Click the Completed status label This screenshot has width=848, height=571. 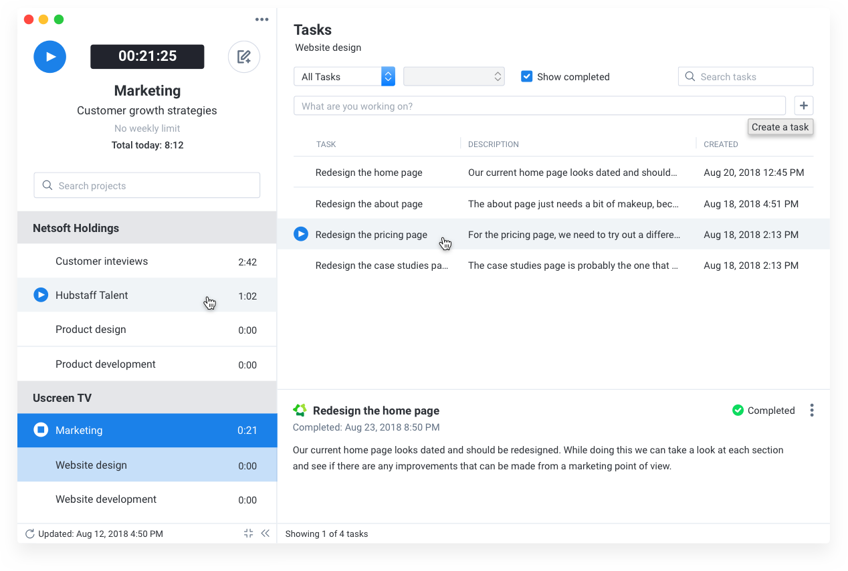(771, 411)
